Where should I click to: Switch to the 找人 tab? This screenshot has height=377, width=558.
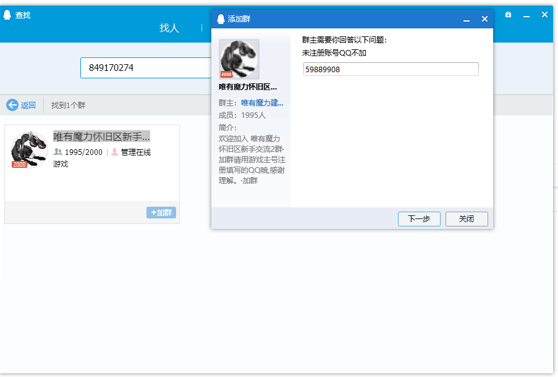pos(169,28)
